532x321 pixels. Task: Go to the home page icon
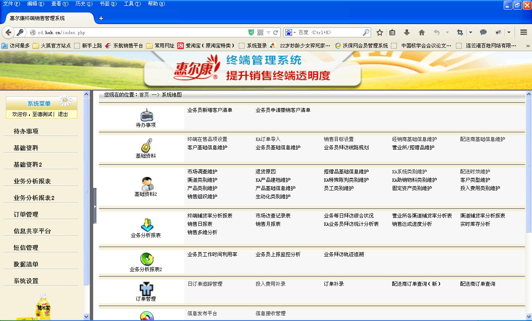tap(422, 32)
